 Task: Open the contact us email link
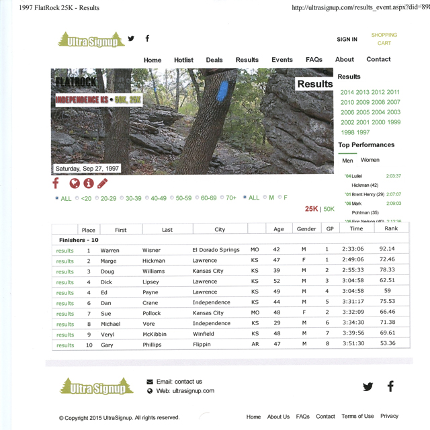point(188,382)
